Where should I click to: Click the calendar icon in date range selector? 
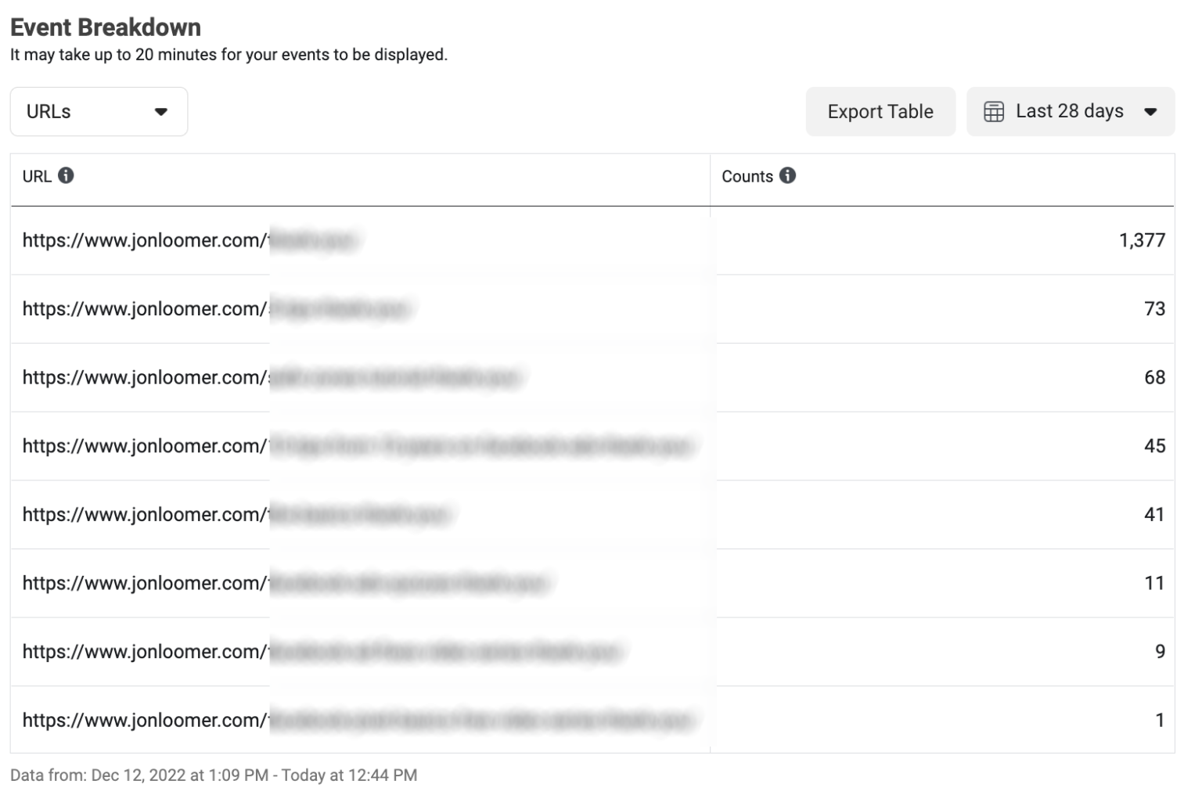pos(995,111)
